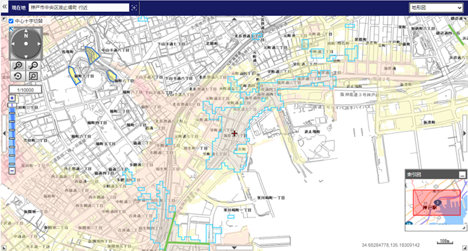Screen dimensions: 468x251
Task: Pan west using compass left arrow
Action: 13,43
